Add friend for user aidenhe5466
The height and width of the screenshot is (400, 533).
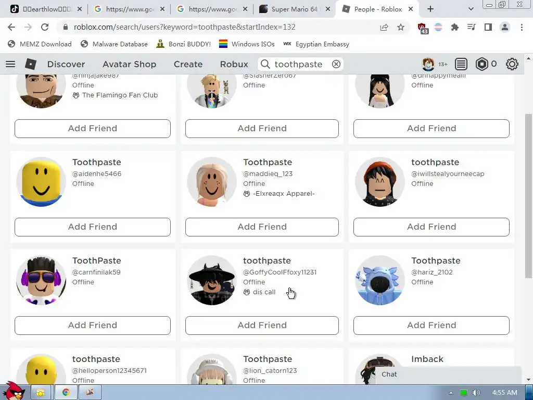[x=93, y=227]
